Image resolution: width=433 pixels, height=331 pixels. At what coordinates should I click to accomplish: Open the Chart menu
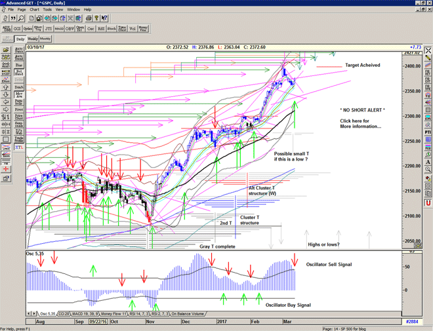(x=34, y=10)
